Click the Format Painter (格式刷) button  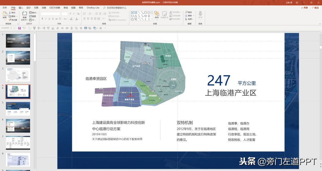13,20
